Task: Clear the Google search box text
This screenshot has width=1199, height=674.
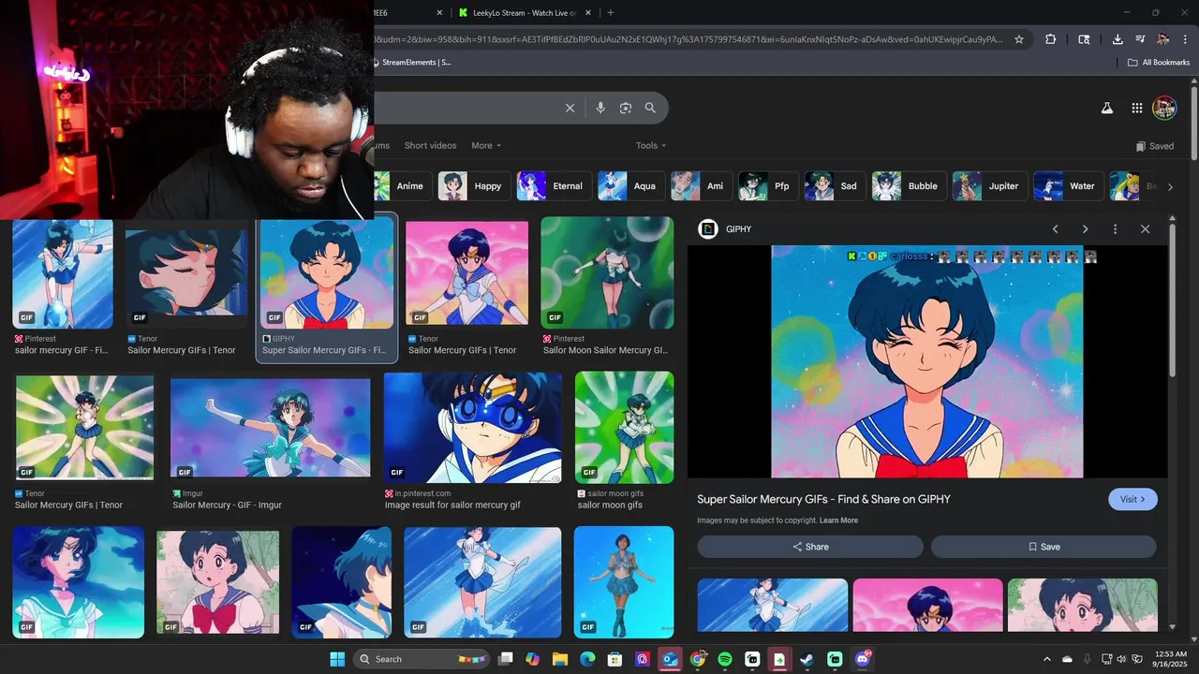Action: coord(570,108)
